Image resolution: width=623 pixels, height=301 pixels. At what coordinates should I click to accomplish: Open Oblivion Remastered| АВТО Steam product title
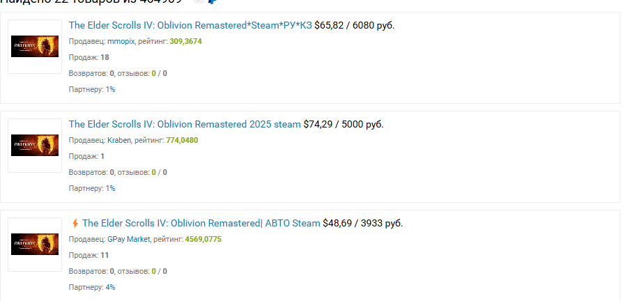coord(201,224)
